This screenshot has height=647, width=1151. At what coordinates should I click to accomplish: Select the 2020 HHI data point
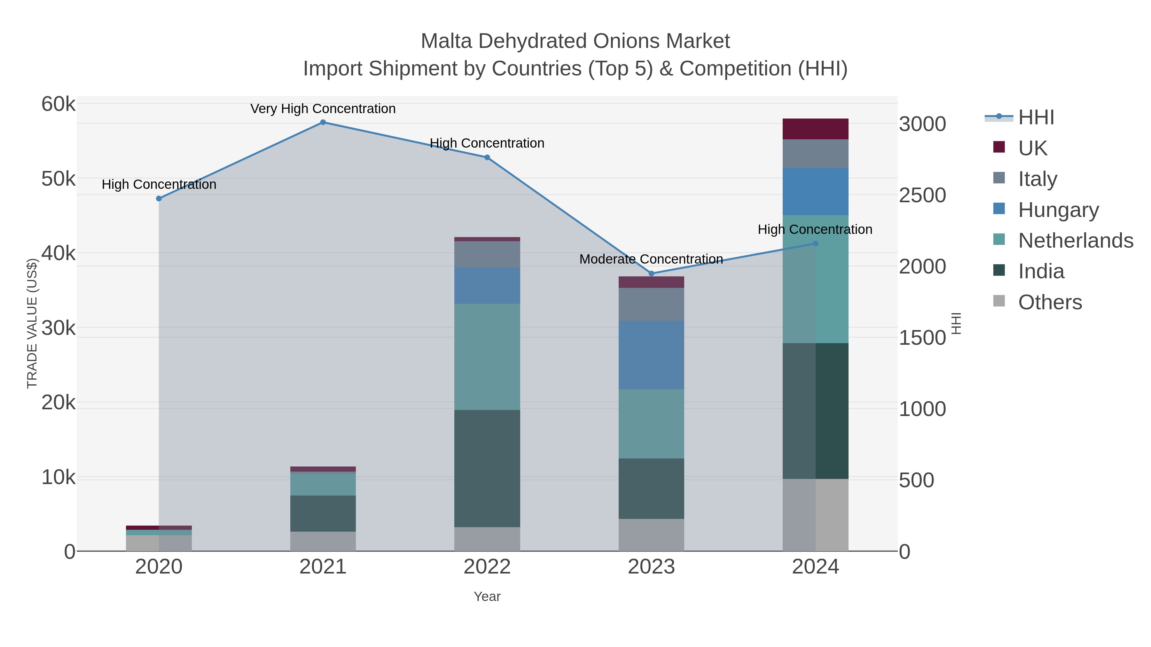pos(159,199)
